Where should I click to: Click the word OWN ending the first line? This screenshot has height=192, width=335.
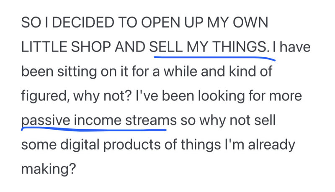pyautogui.click(x=250, y=23)
